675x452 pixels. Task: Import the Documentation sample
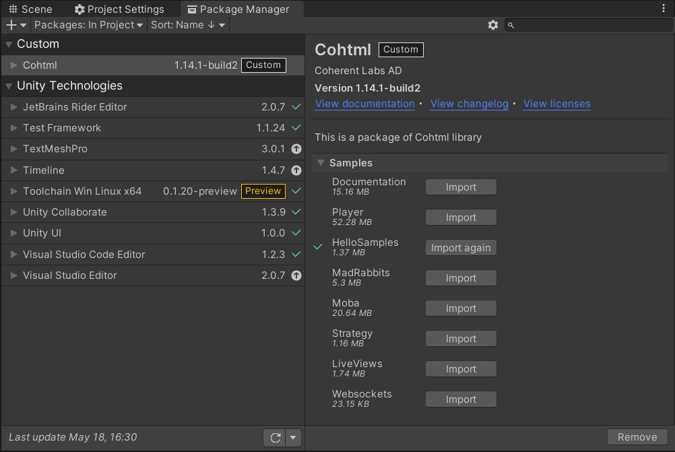click(x=461, y=187)
